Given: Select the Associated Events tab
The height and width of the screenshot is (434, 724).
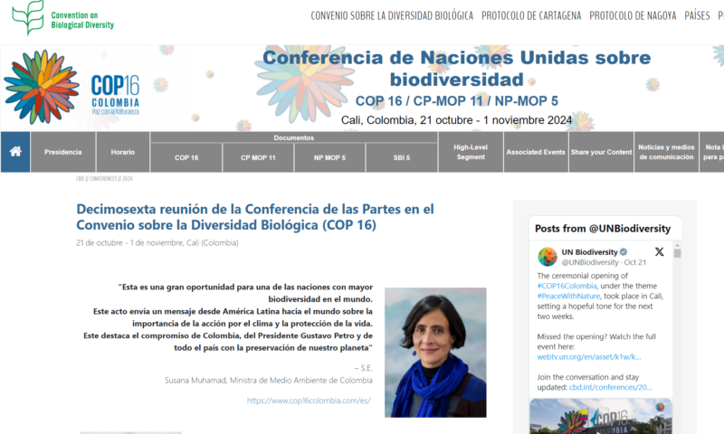Looking at the screenshot, I should (x=536, y=152).
